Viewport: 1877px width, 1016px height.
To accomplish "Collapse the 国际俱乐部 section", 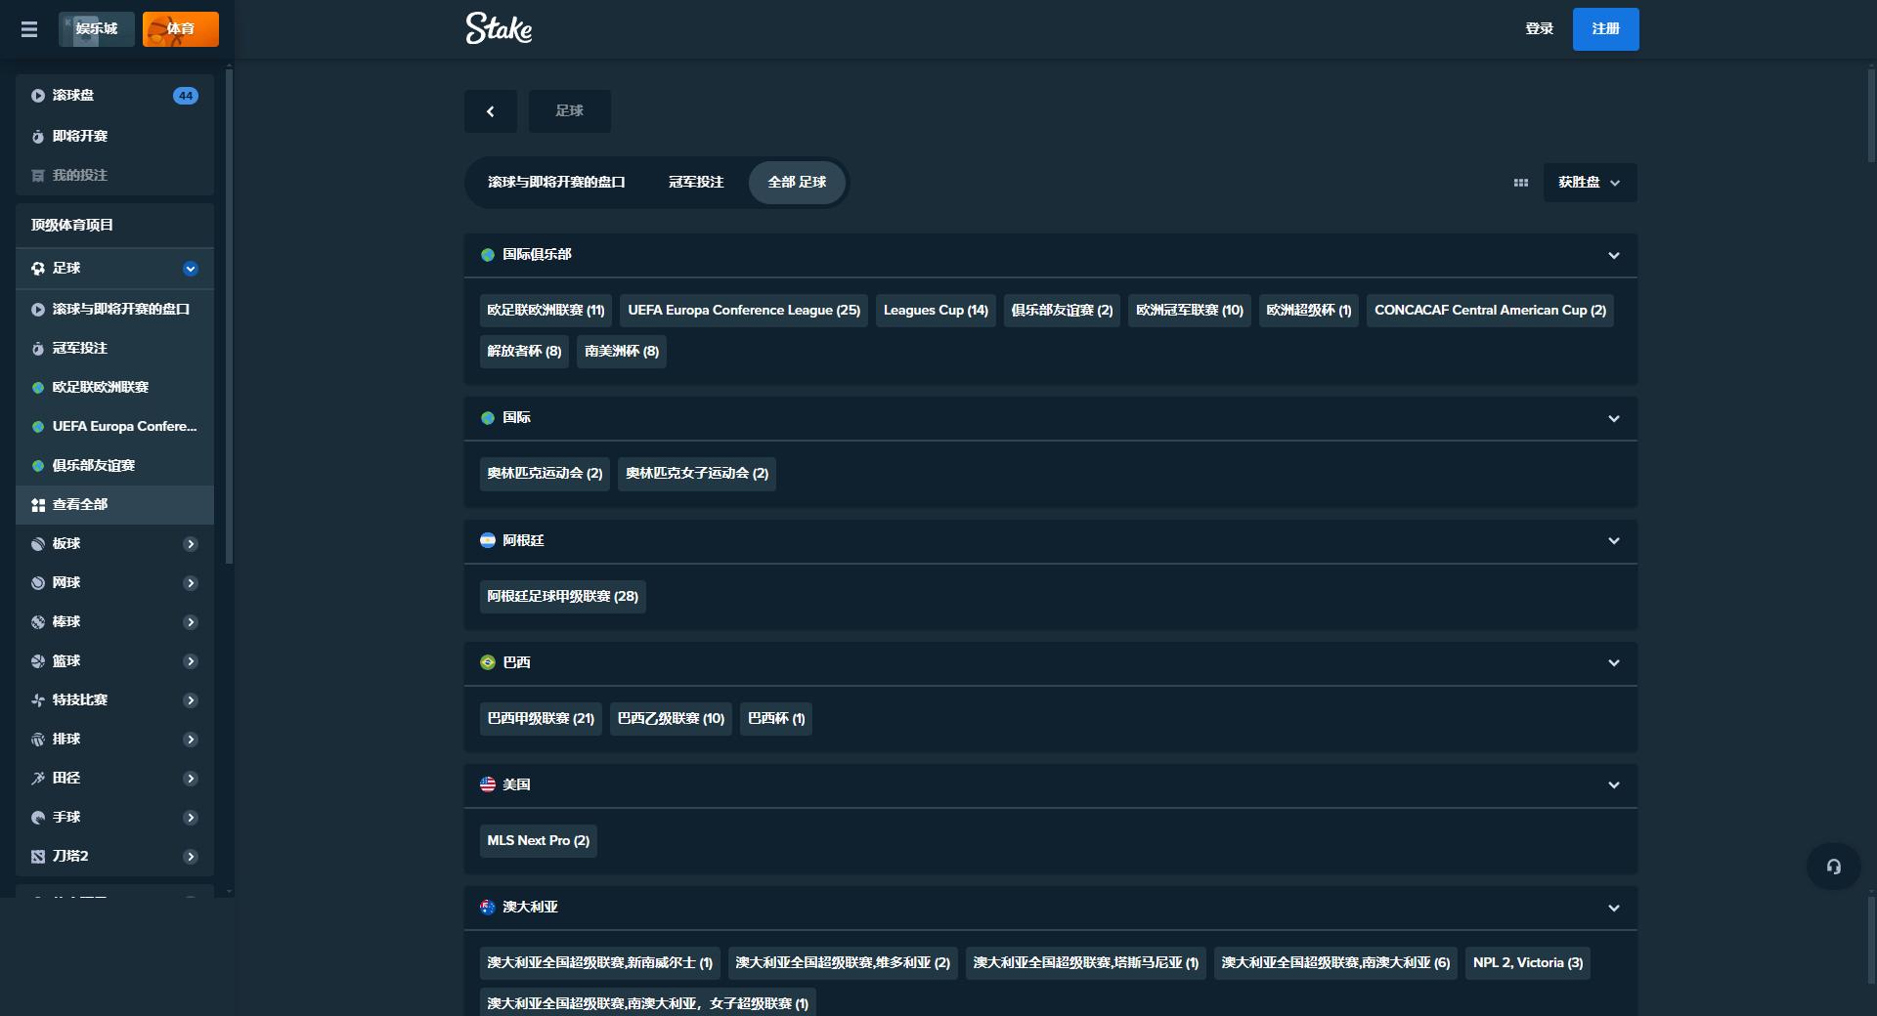I will pyautogui.click(x=1614, y=256).
